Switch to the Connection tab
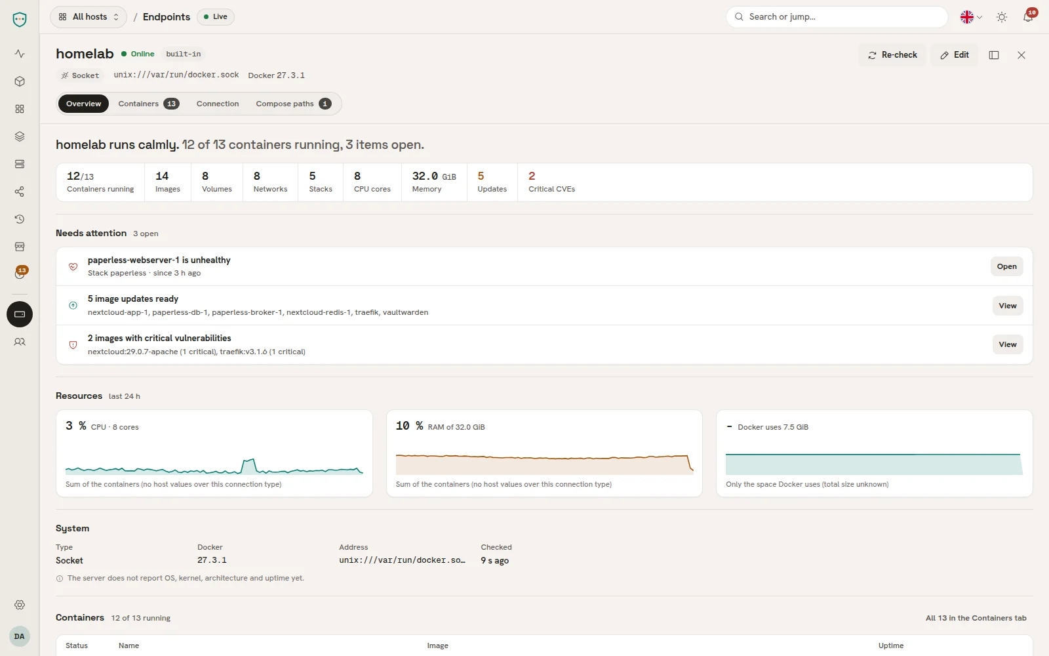Image resolution: width=1049 pixels, height=656 pixels. [x=218, y=104]
